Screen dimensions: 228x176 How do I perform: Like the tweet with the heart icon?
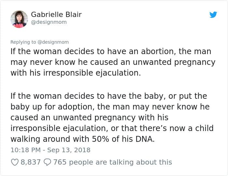click(x=15, y=162)
